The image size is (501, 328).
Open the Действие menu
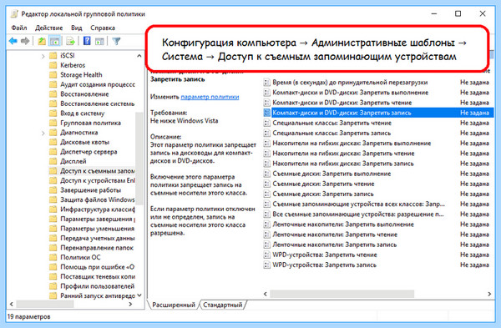click(x=49, y=28)
